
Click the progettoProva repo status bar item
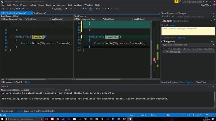point(198,115)
